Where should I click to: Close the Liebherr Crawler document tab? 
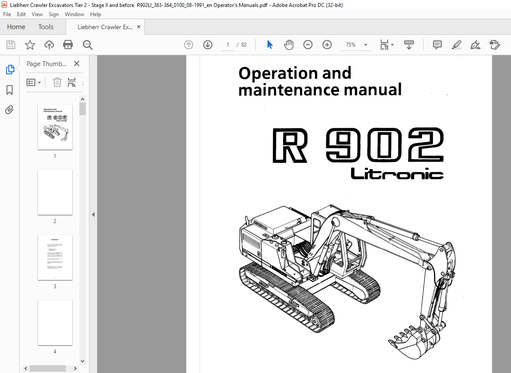pos(139,27)
